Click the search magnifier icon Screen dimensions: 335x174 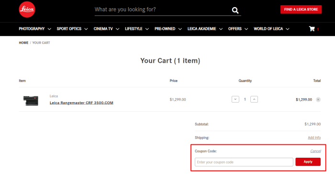[x=235, y=10]
